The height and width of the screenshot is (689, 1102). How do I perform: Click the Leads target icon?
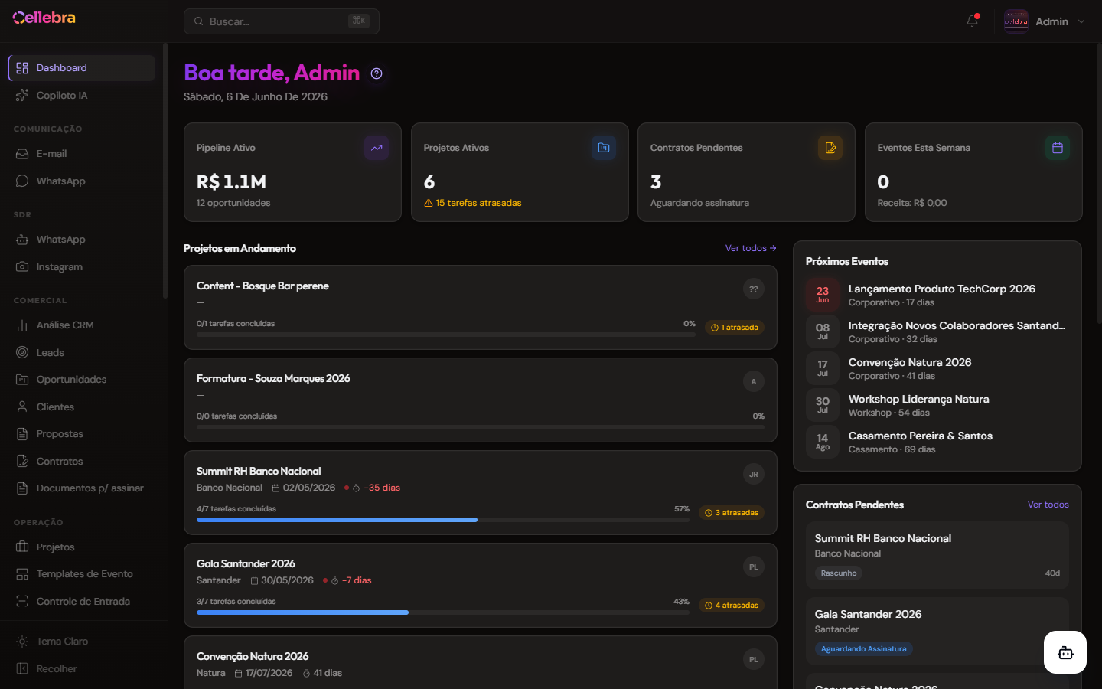[22, 353]
